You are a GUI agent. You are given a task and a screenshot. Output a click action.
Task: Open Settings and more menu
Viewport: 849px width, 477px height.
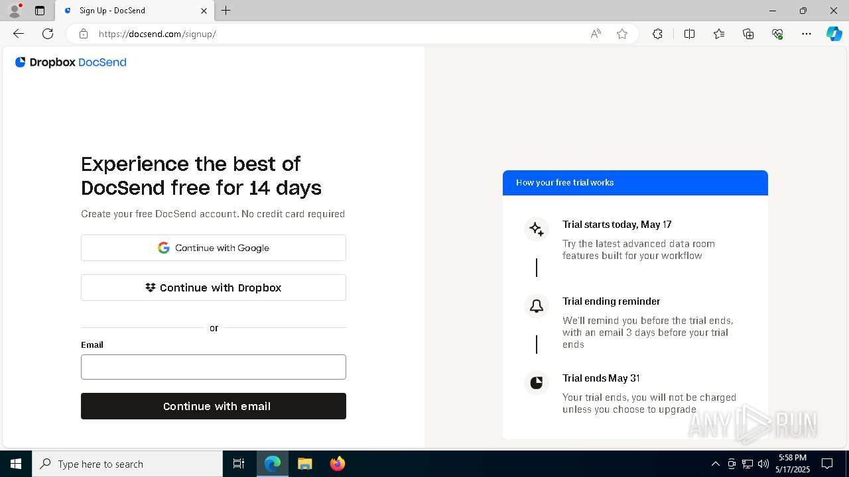tap(807, 34)
